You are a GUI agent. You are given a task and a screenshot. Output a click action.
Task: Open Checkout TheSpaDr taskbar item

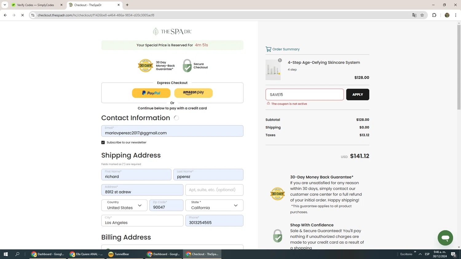coord(202,254)
